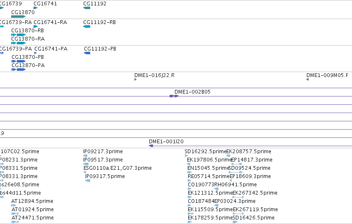This screenshot has width=352, height=224.
Task: Click the EK197806.5prime EST label
Action: 209,160
